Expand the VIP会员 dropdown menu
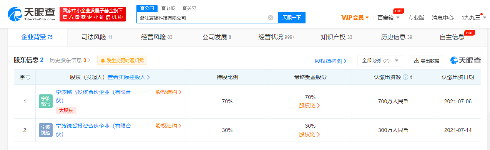This screenshot has width=490, height=150. coord(355,18)
